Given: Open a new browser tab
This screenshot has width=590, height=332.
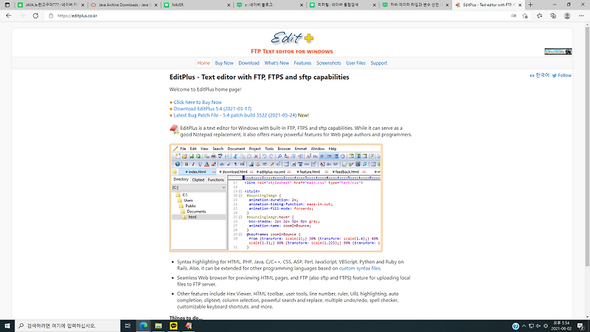Looking at the screenshot, I should [530, 5].
